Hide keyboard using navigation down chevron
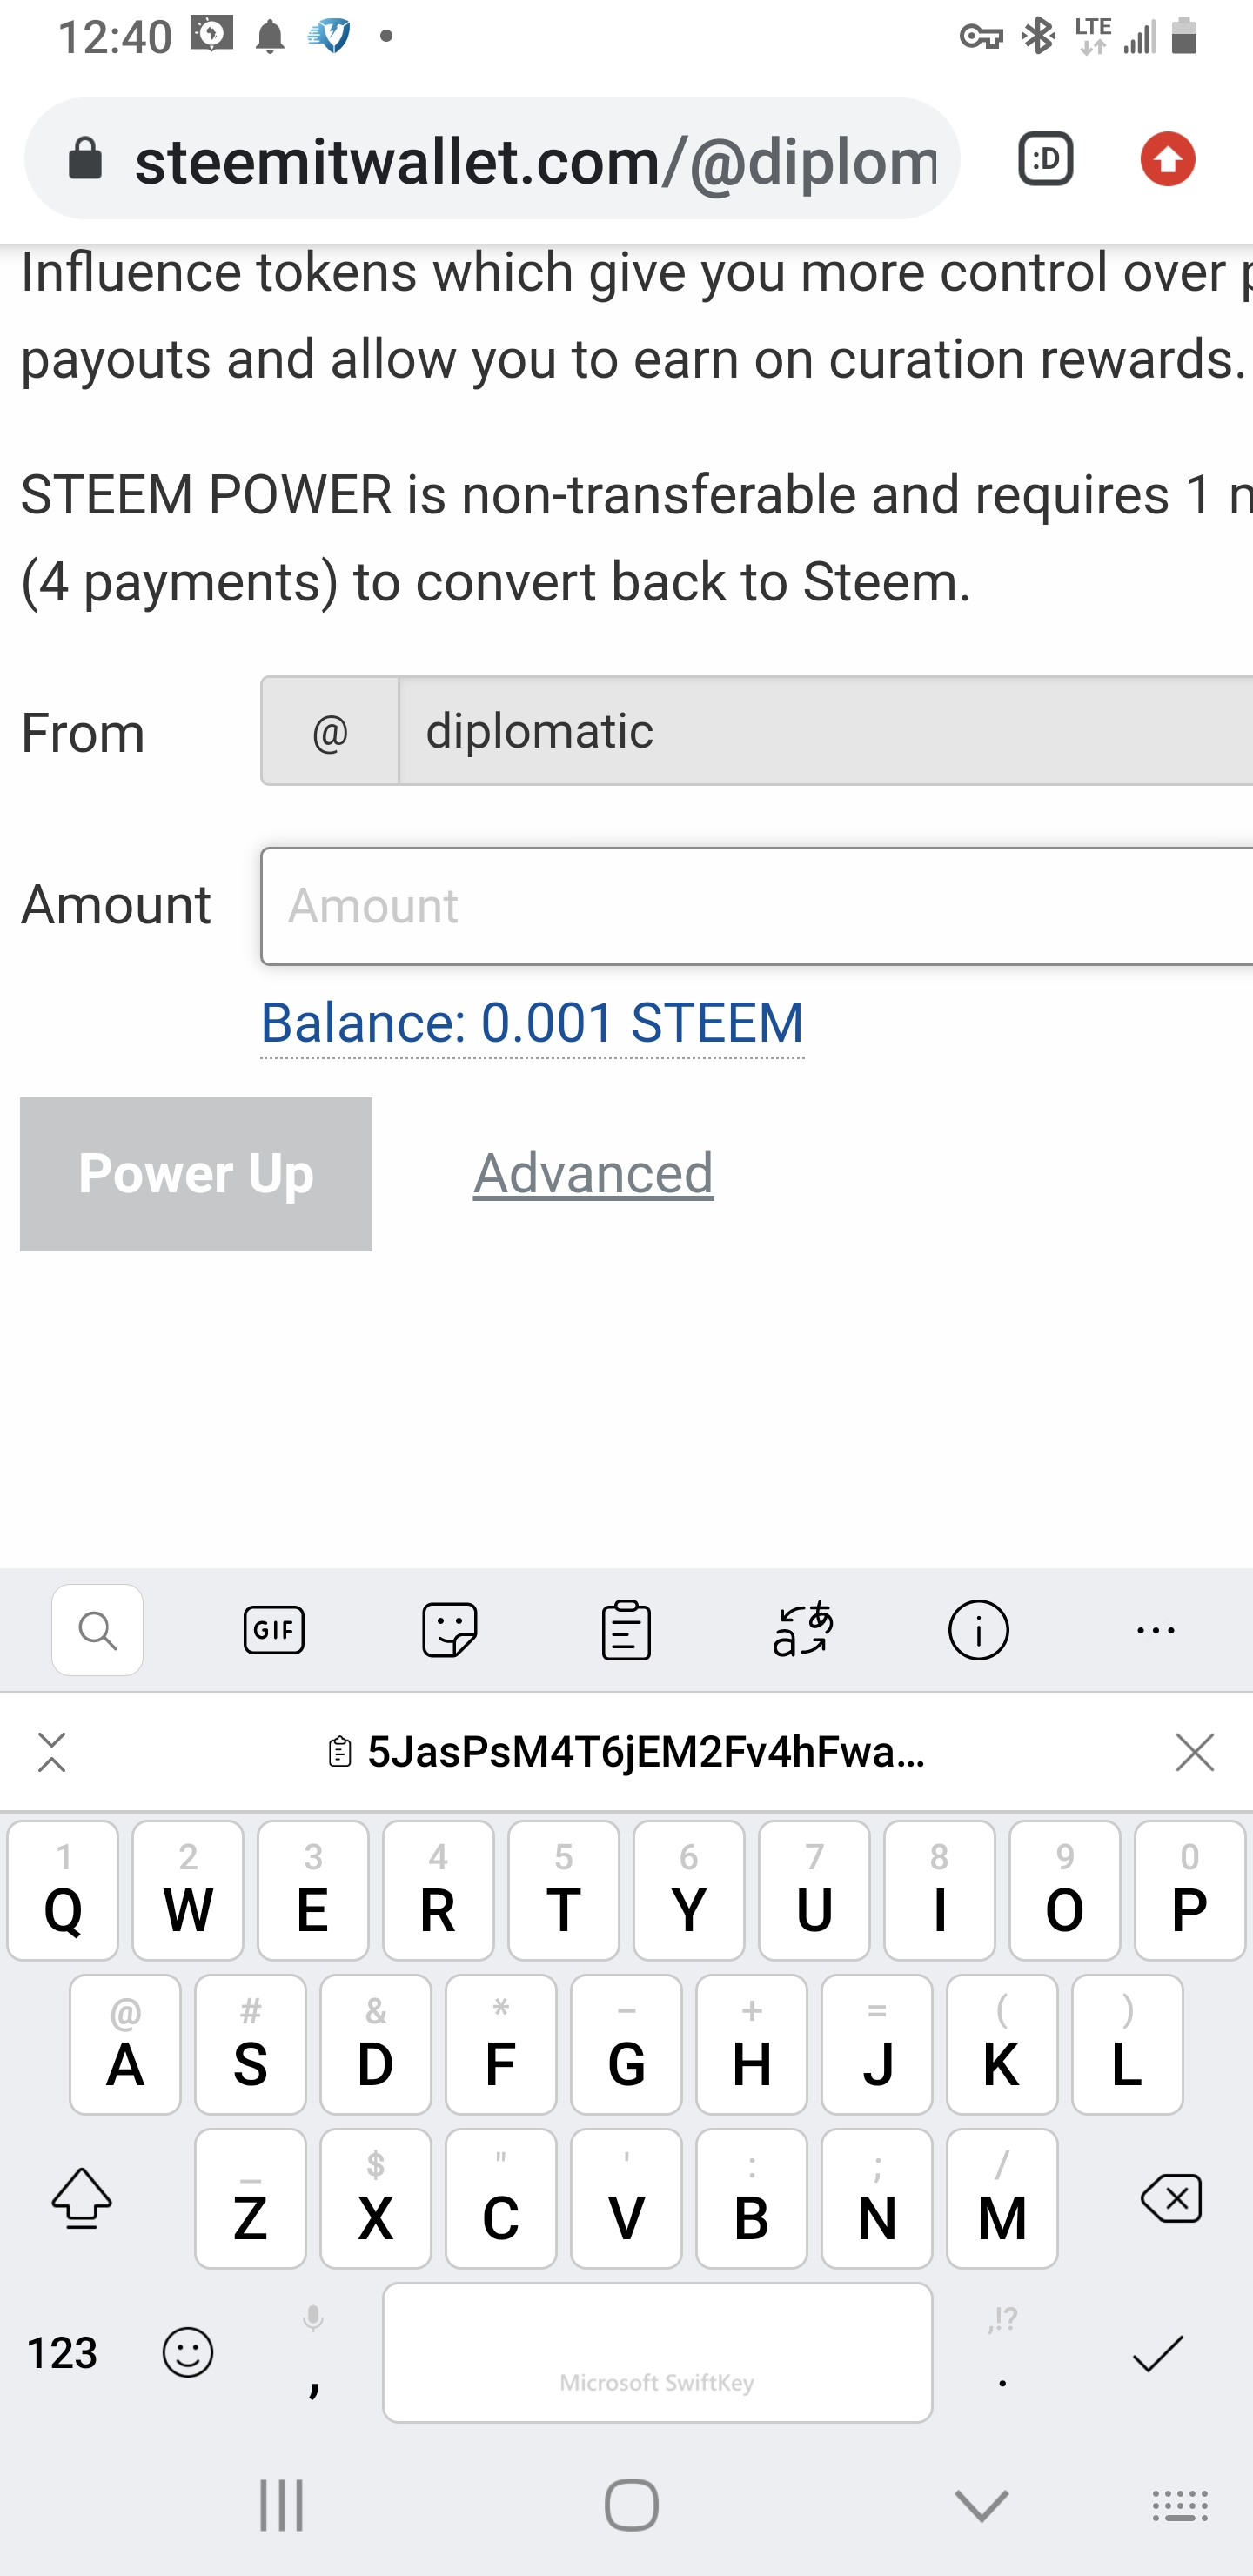The height and width of the screenshot is (2576, 1253). [982, 2506]
